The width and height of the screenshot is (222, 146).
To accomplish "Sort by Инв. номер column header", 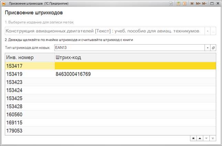I will [30, 57].
